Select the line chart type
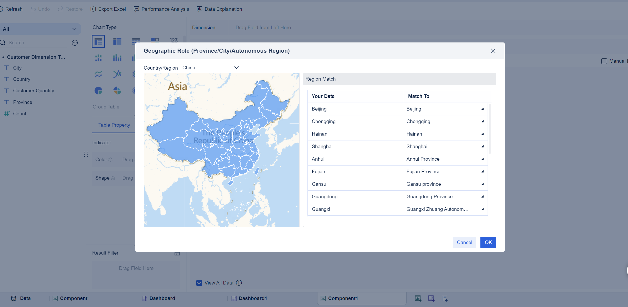Image resolution: width=628 pixels, height=307 pixels. 98,74
